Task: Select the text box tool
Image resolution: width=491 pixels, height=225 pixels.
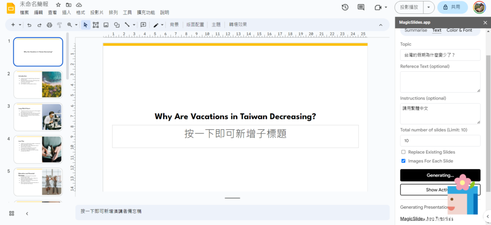Action: [x=96, y=25]
